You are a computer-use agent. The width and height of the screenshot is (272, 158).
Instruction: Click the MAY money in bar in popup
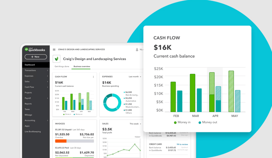coord(231,91)
